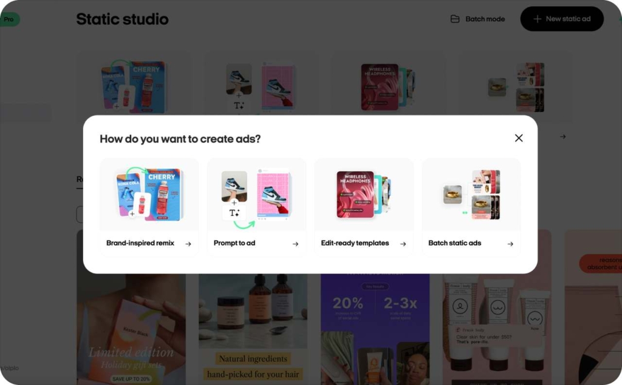Select the arrow icon on Edit-ready templates card

tap(404, 243)
